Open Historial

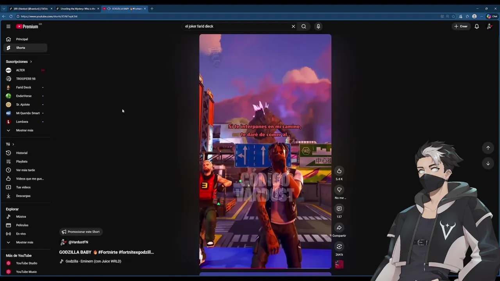pos(25,153)
